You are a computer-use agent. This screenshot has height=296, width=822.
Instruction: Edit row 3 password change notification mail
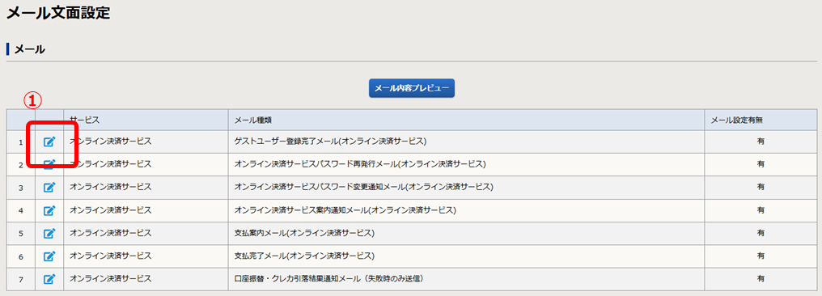tap(49, 188)
